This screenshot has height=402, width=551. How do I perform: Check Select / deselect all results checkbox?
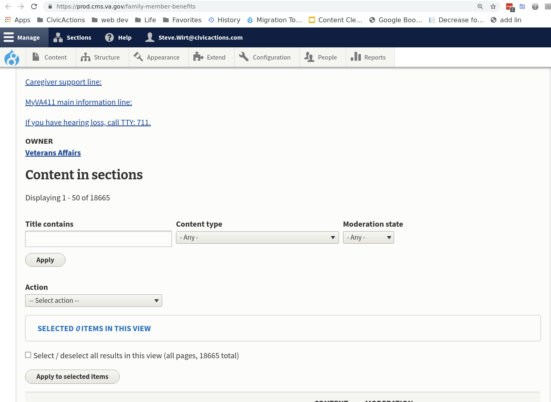click(28, 355)
